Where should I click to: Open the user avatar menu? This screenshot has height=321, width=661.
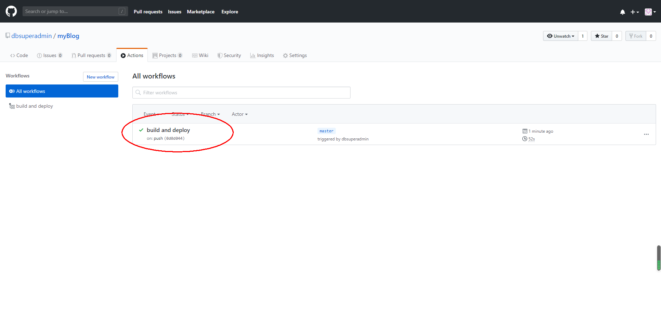pos(650,12)
